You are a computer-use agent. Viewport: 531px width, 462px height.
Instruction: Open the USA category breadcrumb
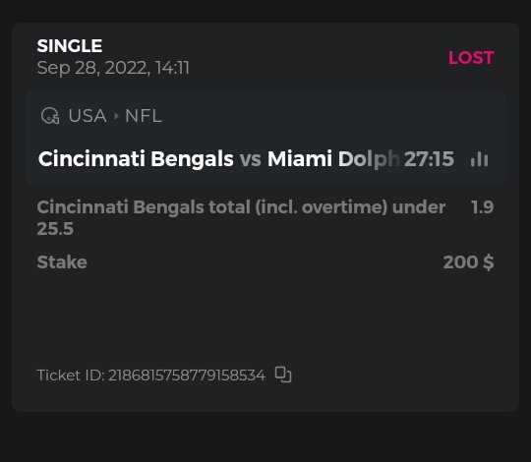click(88, 116)
